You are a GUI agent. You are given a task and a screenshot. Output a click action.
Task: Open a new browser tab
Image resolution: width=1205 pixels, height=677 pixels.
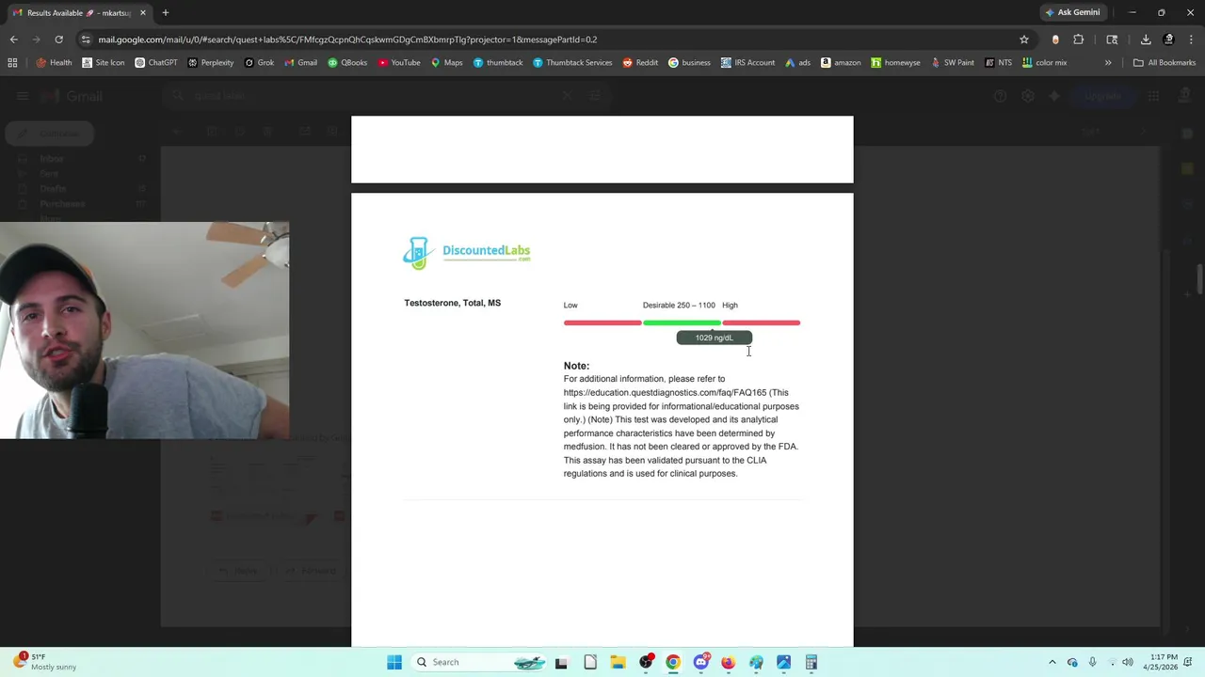coord(166,12)
